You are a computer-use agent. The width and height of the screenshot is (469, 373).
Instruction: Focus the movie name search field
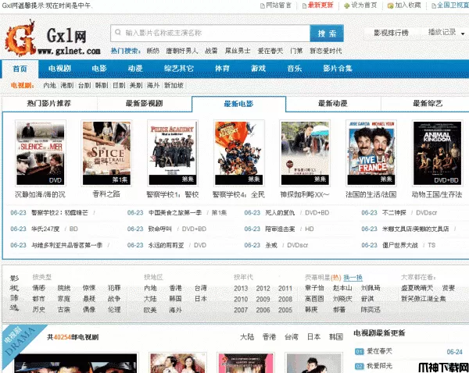click(x=207, y=34)
